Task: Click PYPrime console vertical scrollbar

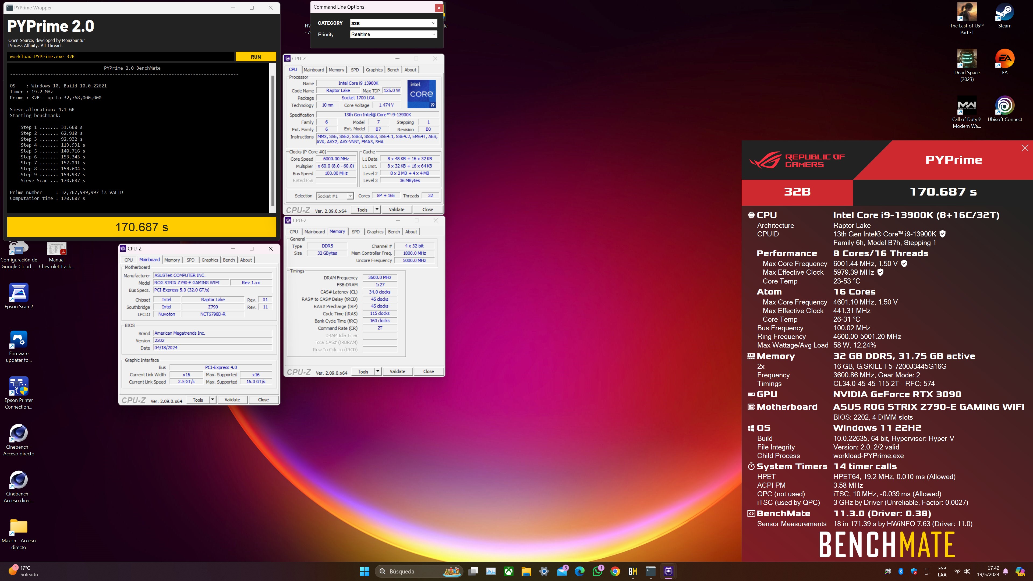Action: click(x=273, y=140)
